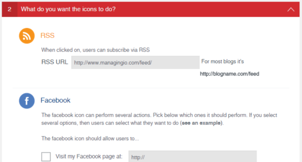Click the "Visit my Facebook page at:" label
This screenshot has width=302, height=162.
pyautogui.click(x=89, y=156)
